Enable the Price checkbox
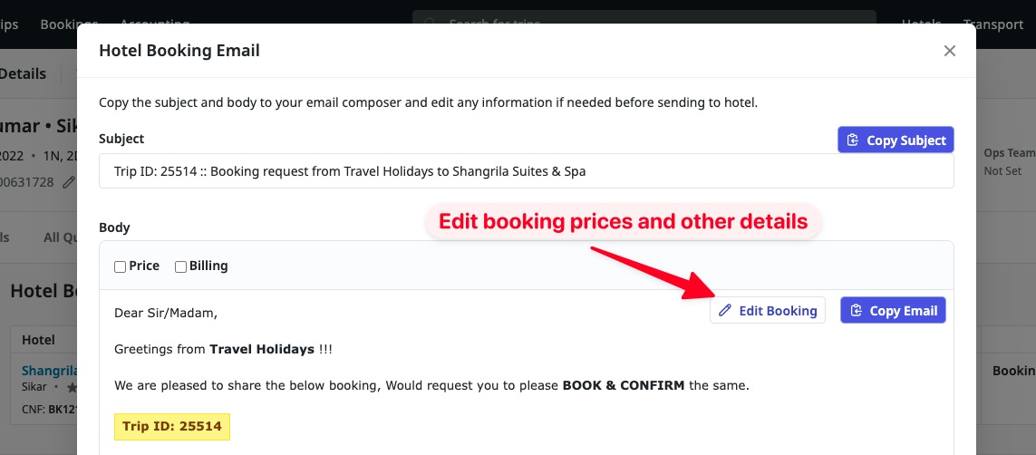This screenshot has width=1036, height=455. click(x=121, y=266)
